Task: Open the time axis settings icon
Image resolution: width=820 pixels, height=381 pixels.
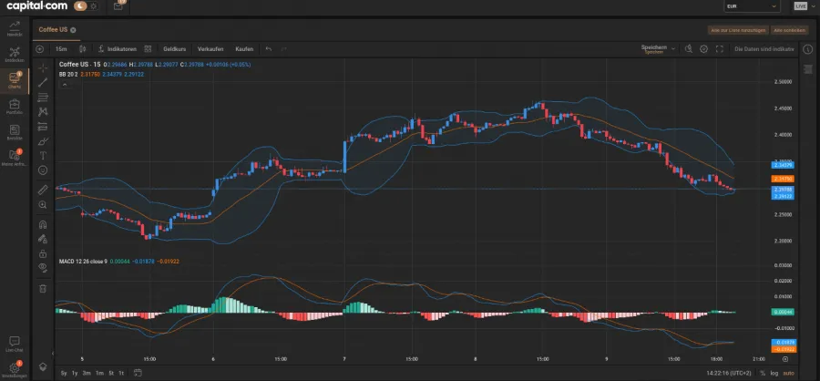Action: click(785, 359)
